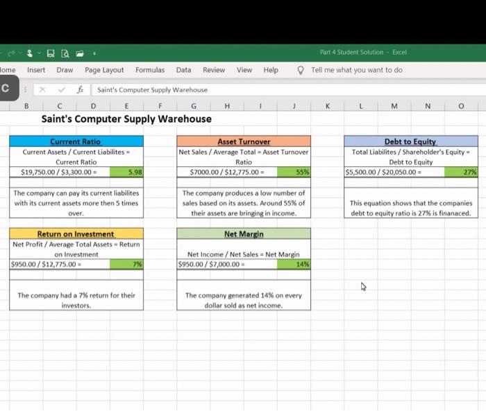
Task: Open Print Preview page-with-magnifier icon
Action: click(x=65, y=53)
